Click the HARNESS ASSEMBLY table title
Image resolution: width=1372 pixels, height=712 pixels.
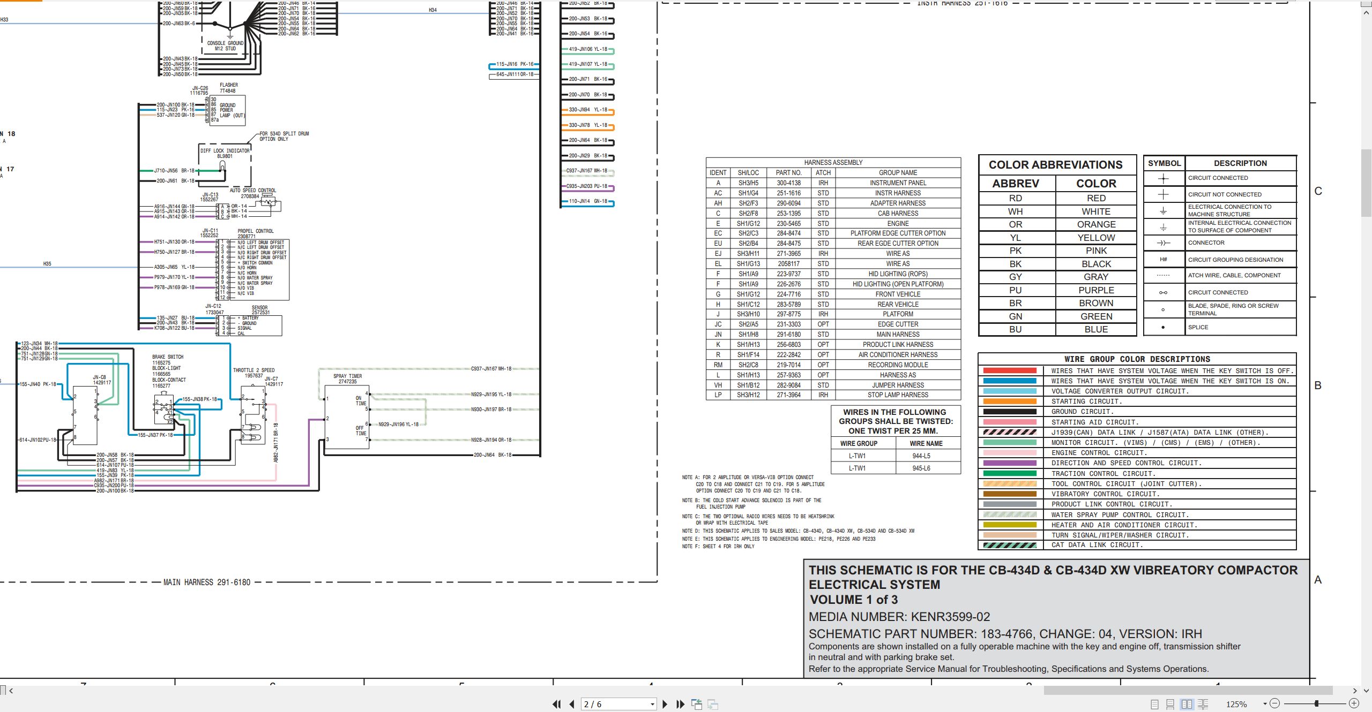[833, 163]
